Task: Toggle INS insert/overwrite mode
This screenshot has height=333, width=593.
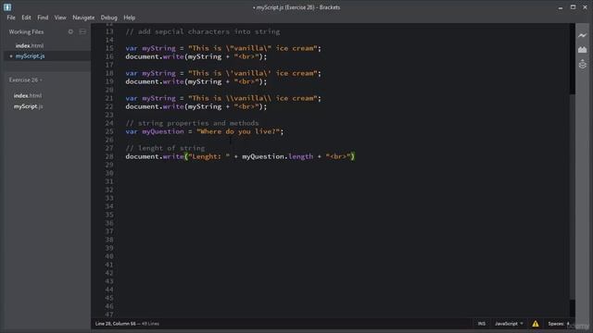Action: click(x=482, y=324)
